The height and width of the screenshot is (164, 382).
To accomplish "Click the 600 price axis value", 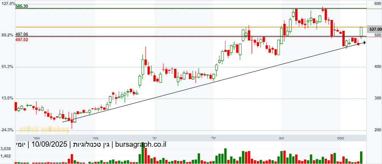I will (378, 4).
